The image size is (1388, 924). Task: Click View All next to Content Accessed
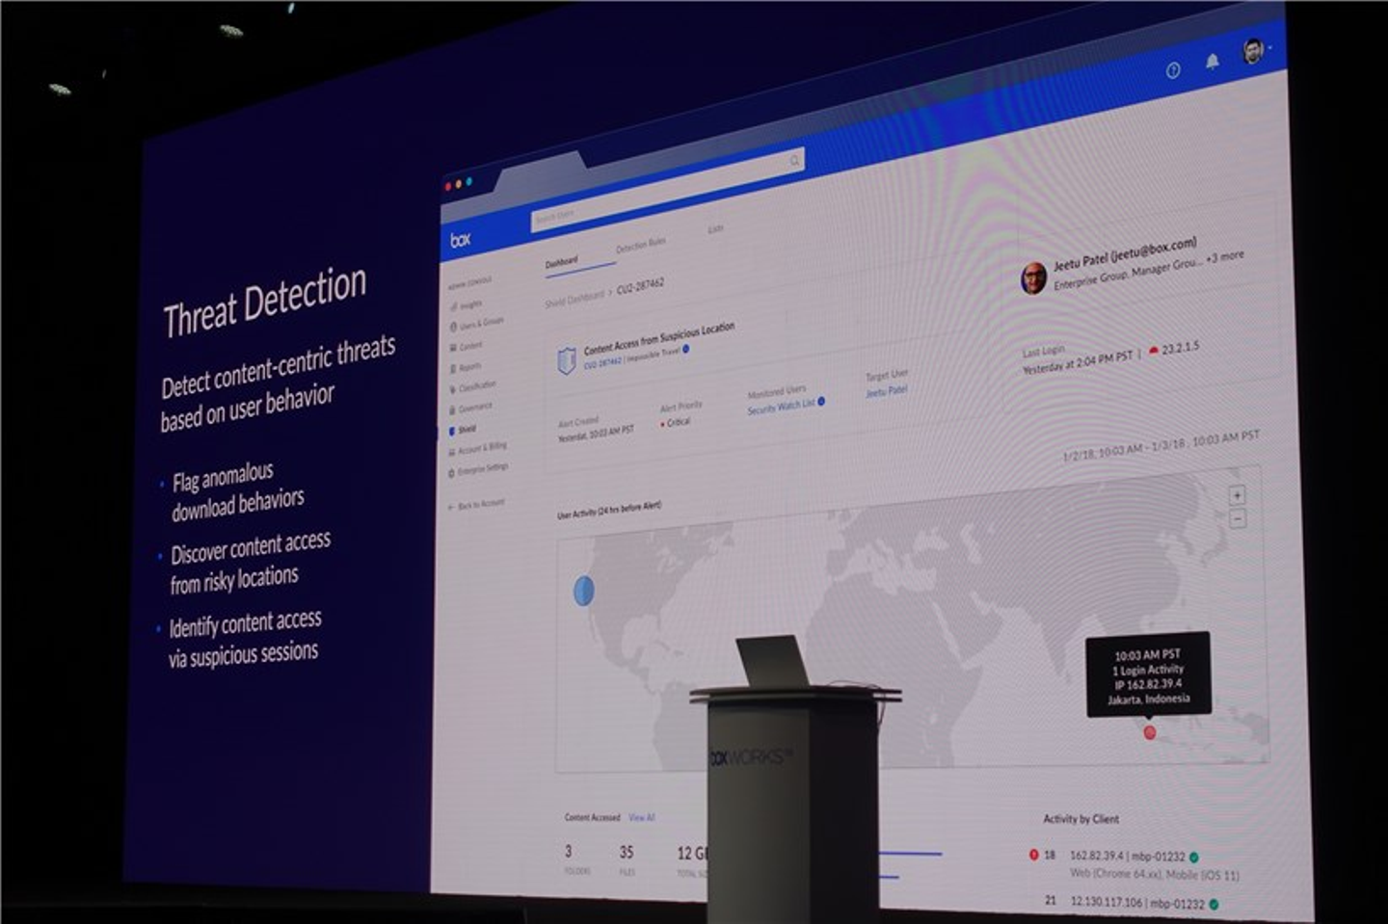coord(642,817)
